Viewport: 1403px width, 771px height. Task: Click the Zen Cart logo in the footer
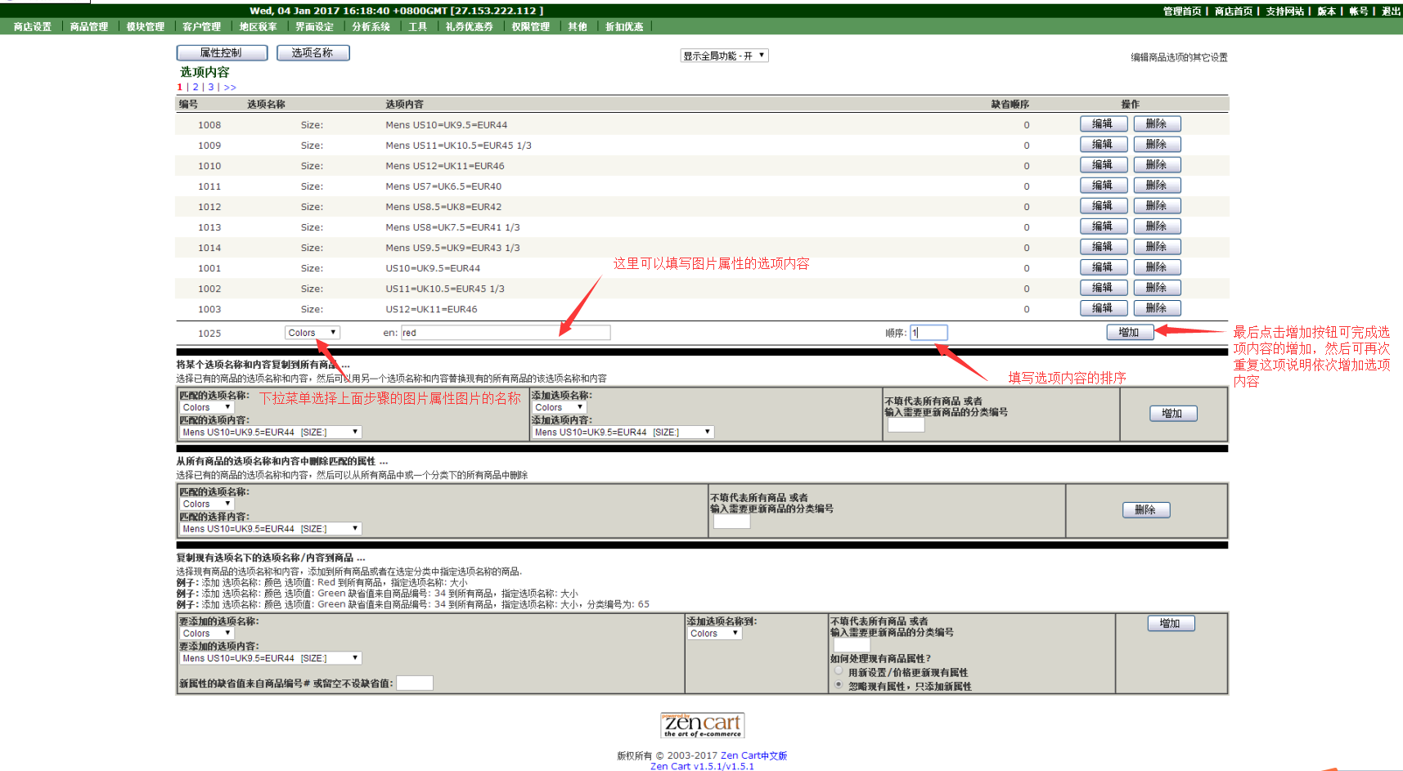coord(702,725)
